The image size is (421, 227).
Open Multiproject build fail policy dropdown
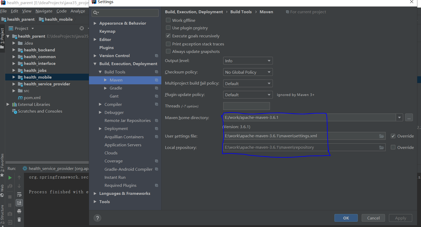248,84
